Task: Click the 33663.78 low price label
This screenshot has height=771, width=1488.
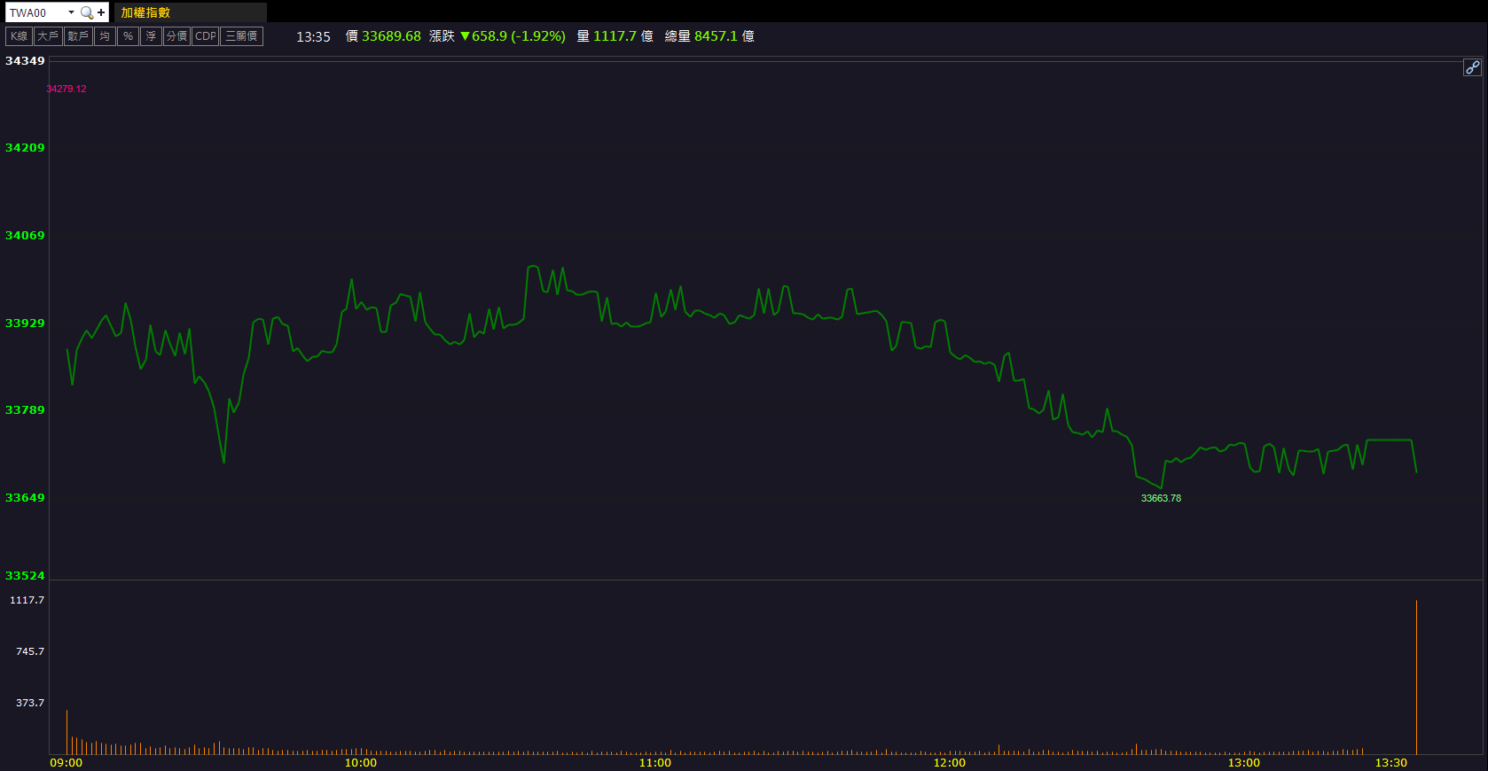Action: (1161, 498)
